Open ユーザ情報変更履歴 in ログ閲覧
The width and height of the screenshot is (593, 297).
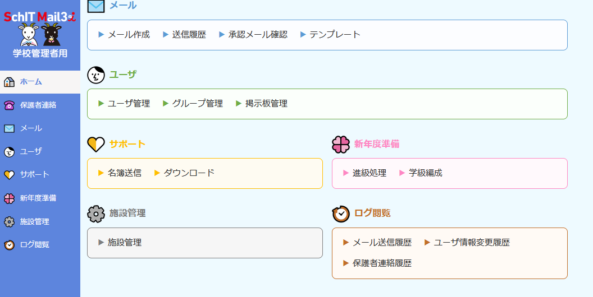[472, 243]
